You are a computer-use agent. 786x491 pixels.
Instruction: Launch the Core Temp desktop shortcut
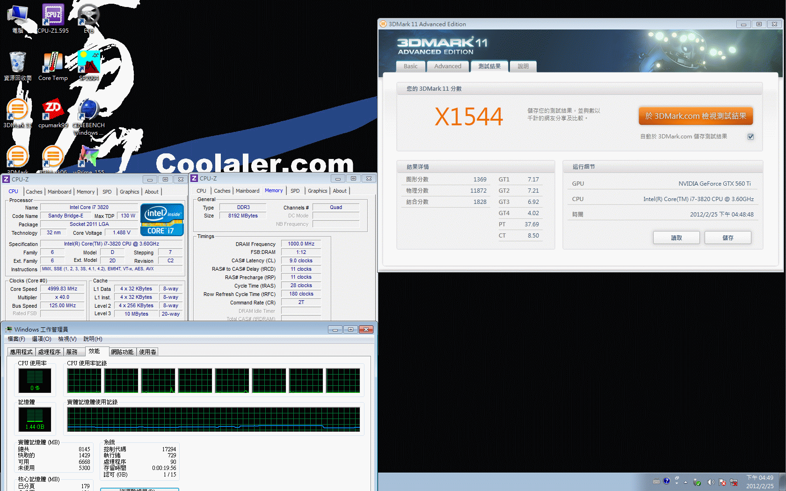53,66
